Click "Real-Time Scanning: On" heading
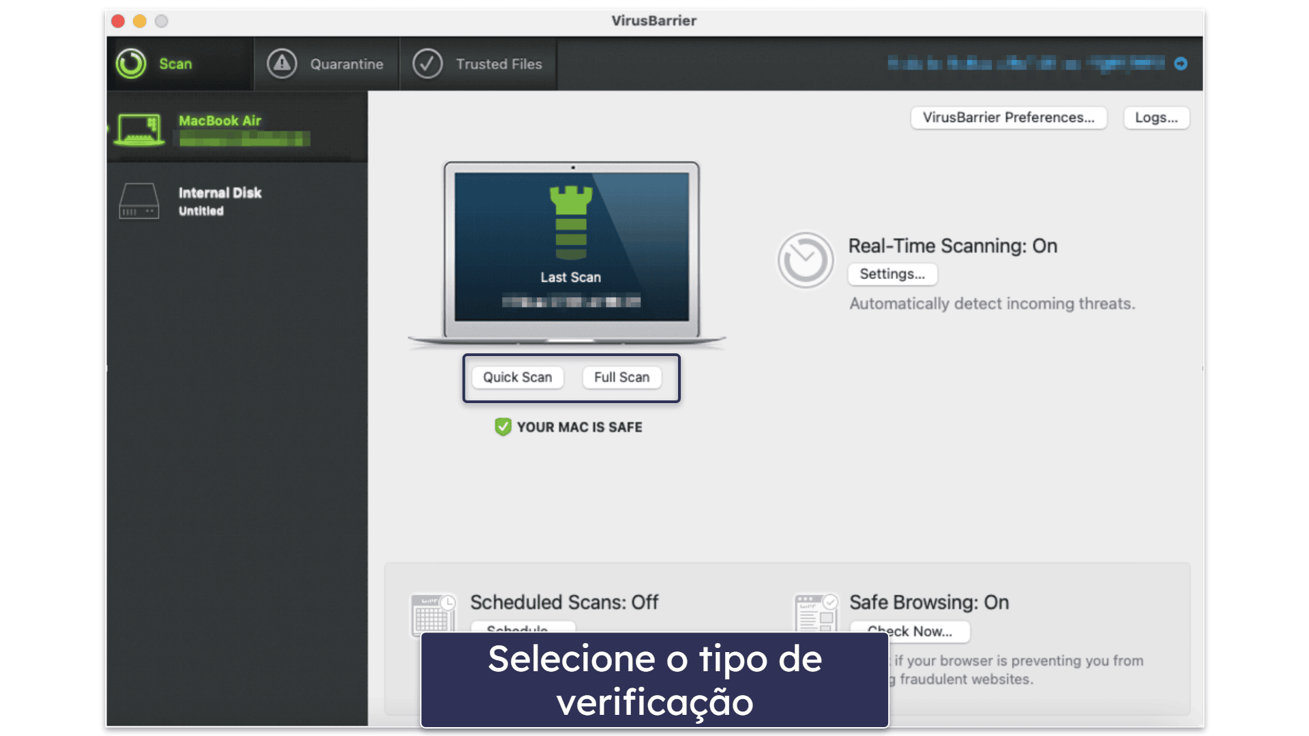 click(x=952, y=246)
